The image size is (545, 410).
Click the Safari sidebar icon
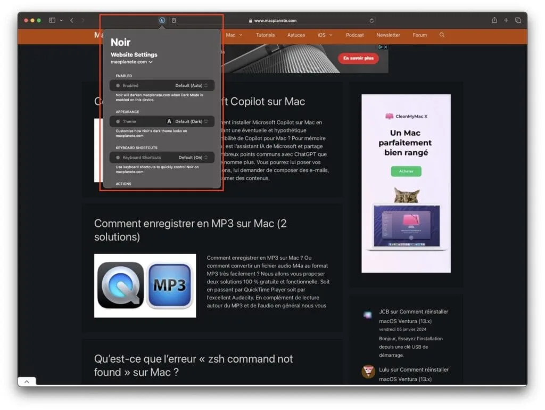[52, 20]
